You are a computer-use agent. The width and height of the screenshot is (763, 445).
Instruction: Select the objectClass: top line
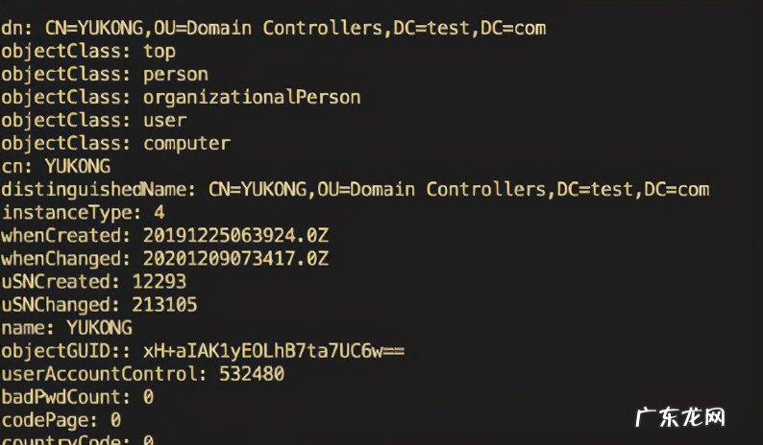pos(88,51)
